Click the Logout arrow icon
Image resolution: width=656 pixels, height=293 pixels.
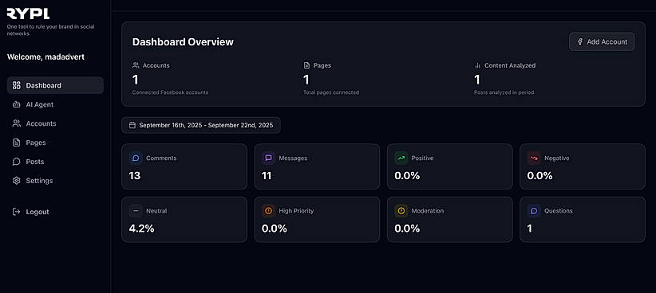pyautogui.click(x=16, y=212)
